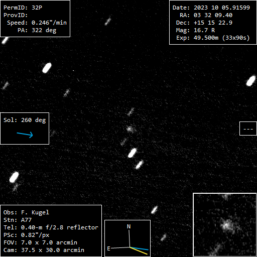Screen dimensions: 257x257
Task: Click the Obs: F. Kugel text
Action: click(x=26, y=212)
